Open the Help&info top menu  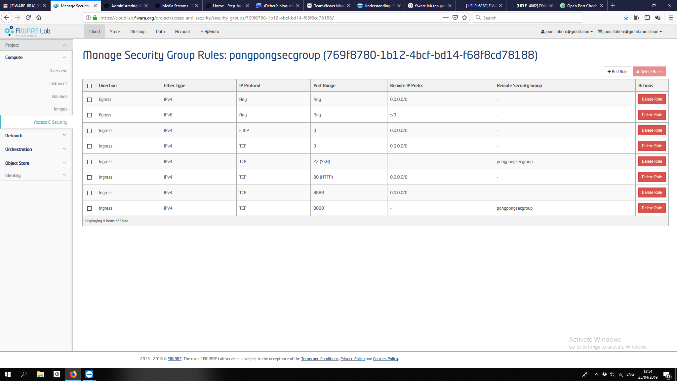click(x=210, y=31)
